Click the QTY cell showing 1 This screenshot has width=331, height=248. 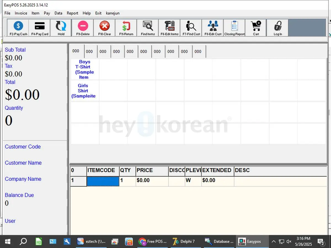click(127, 181)
